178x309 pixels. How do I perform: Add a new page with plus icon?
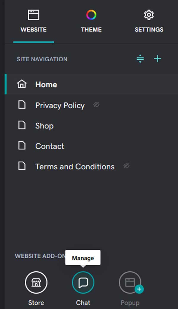(158, 59)
